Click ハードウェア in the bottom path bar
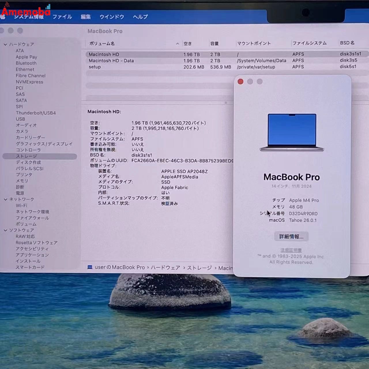This screenshot has height=369, width=369. 165,268
